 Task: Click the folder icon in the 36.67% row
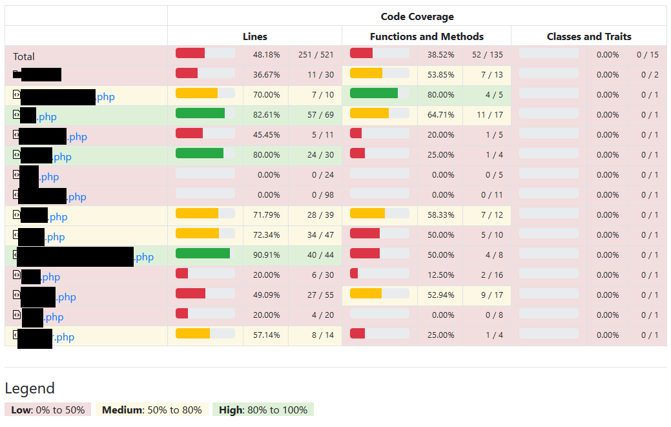point(17,74)
